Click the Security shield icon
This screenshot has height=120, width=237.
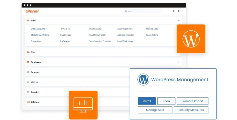(x=28, y=92)
